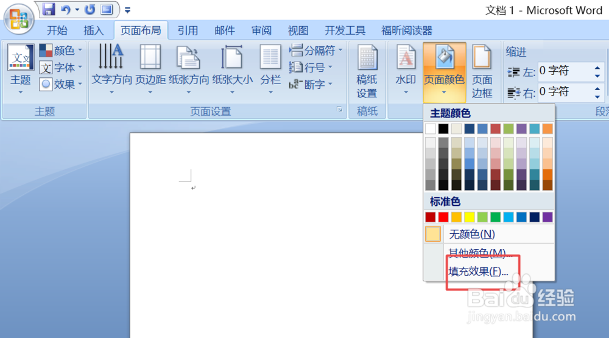Screen dimensions: 609x338
Task: Open 文字方向 text direction menu
Action: pyautogui.click(x=111, y=69)
